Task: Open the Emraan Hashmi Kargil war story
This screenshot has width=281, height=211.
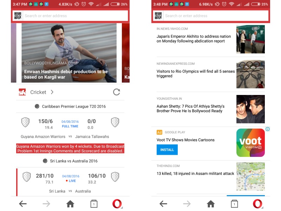Action: pos(69,53)
